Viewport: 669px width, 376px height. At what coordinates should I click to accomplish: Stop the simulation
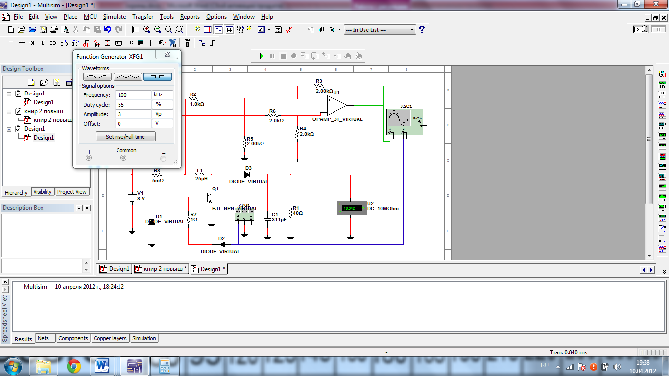pos(283,56)
